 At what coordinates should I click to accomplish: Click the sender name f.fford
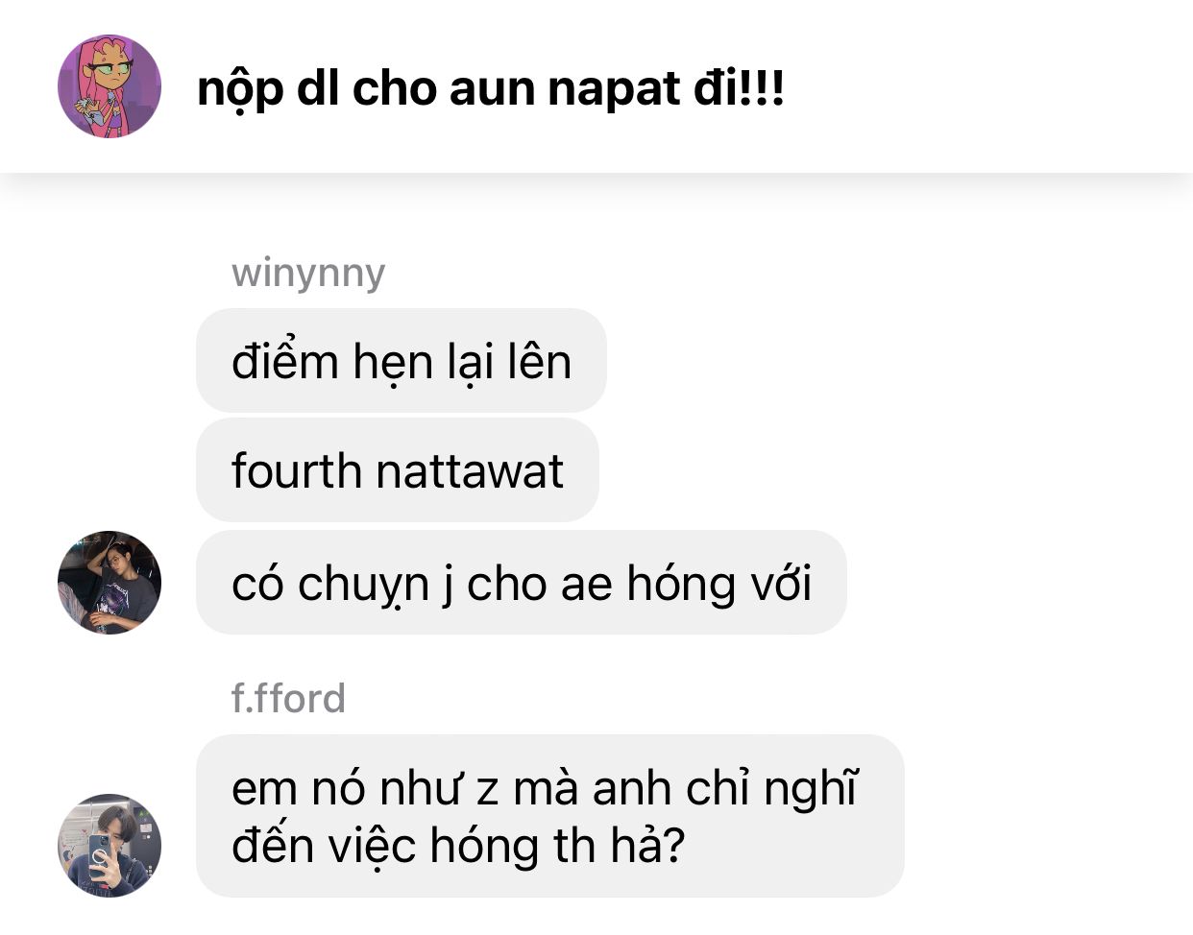click(x=288, y=698)
